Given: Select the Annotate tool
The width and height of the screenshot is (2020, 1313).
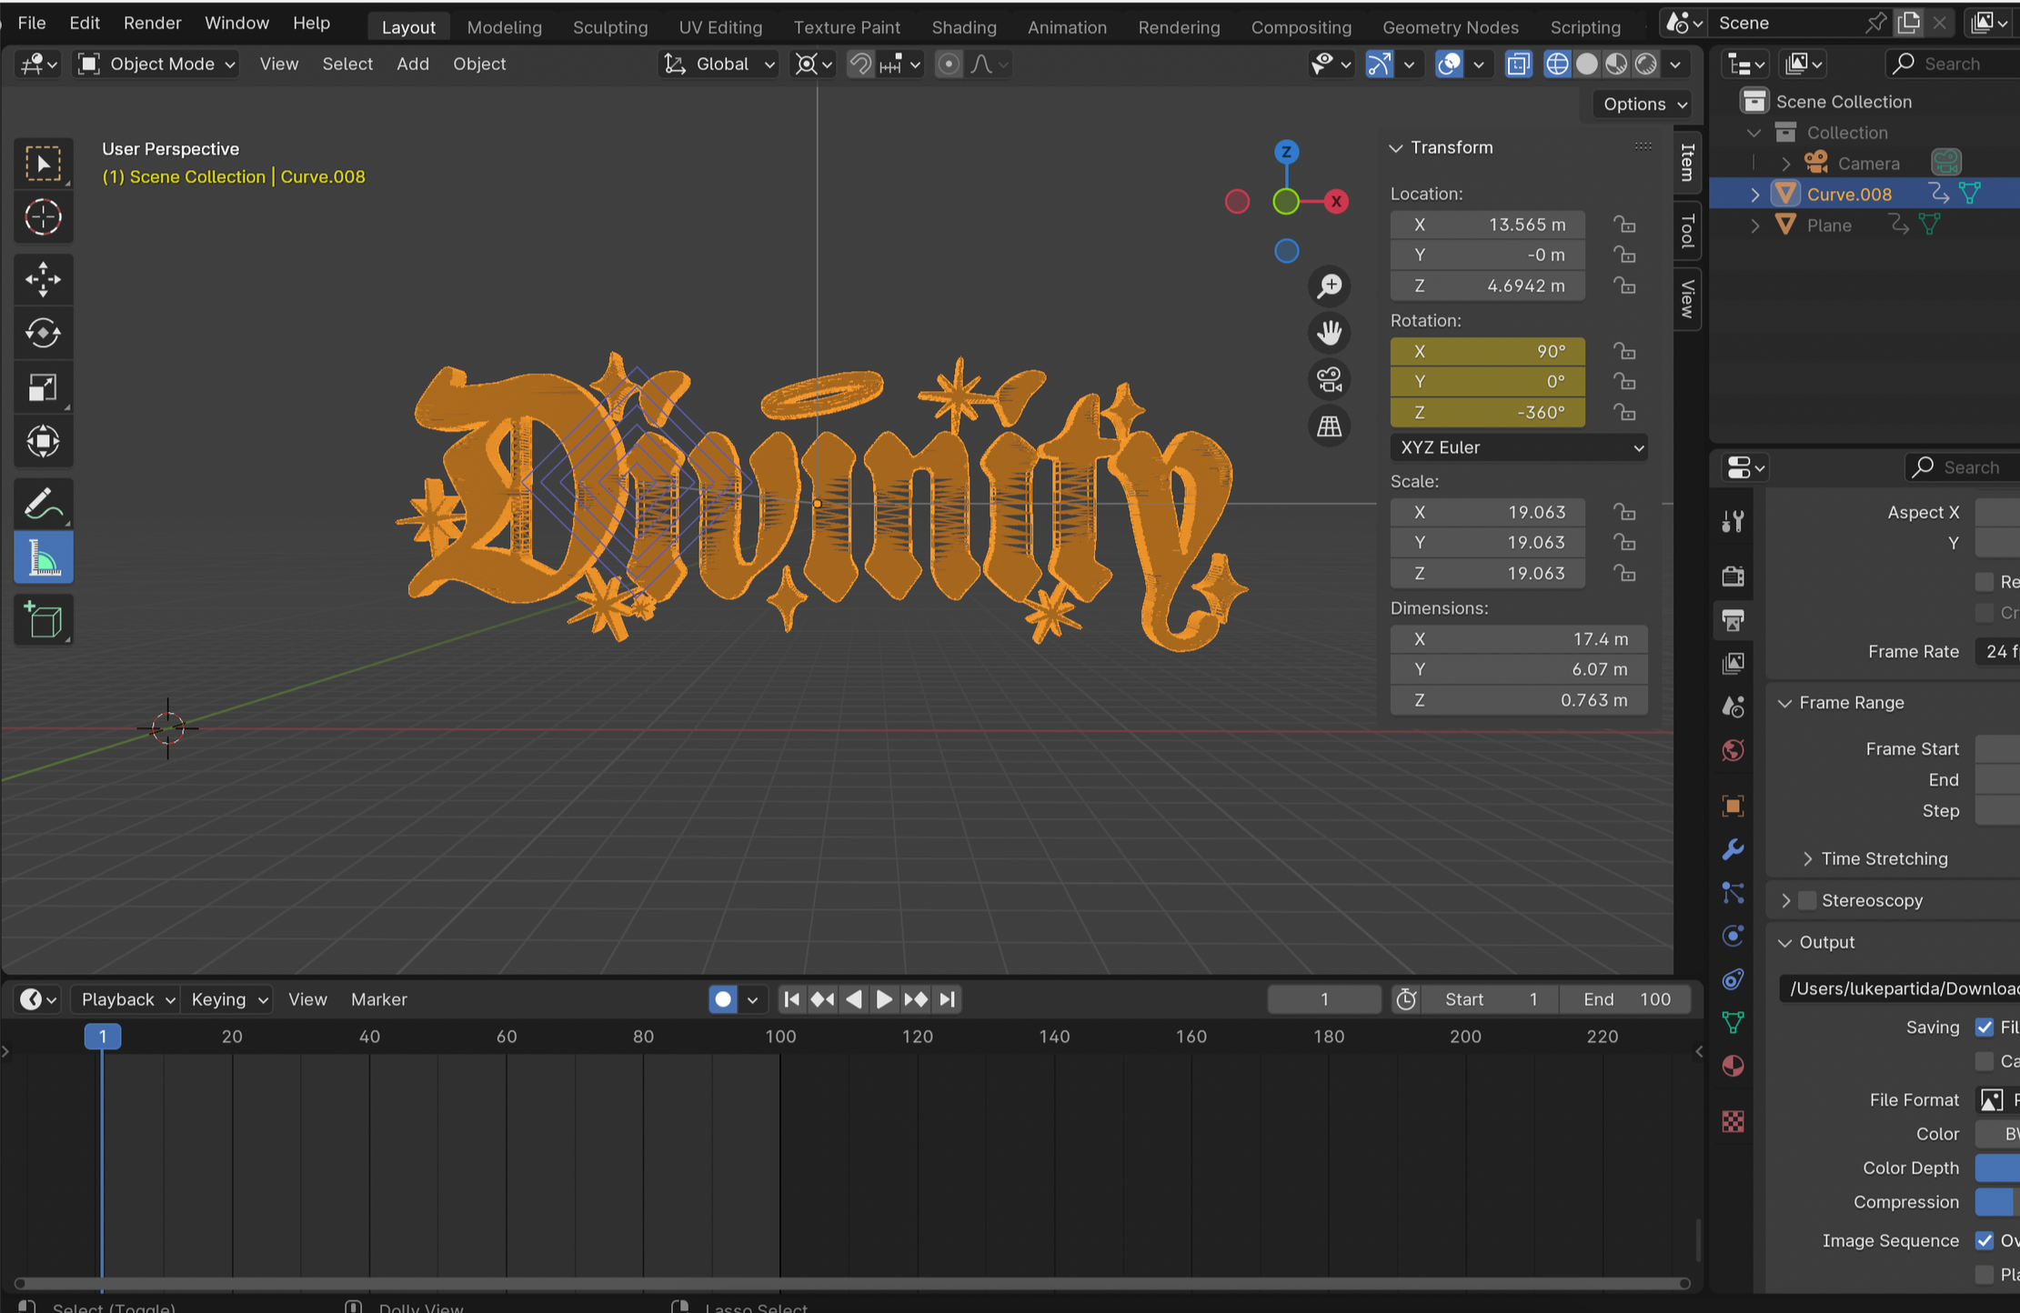Looking at the screenshot, I should (x=43, y=504).
